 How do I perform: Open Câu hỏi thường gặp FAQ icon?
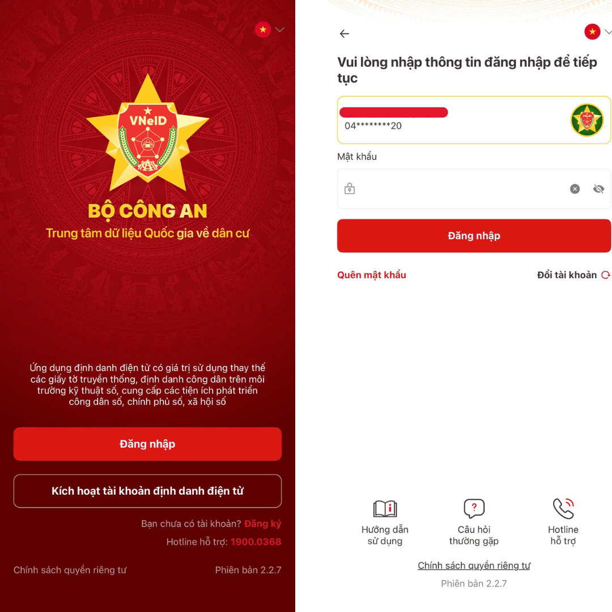pos(474,508)
